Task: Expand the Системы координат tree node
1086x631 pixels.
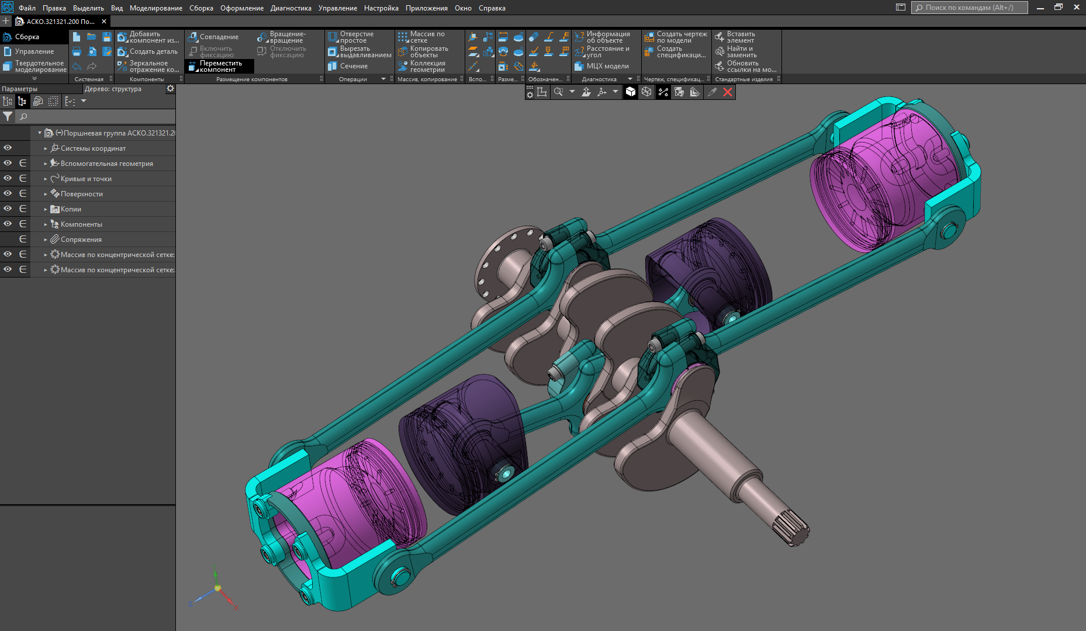Action: [46, 148]
